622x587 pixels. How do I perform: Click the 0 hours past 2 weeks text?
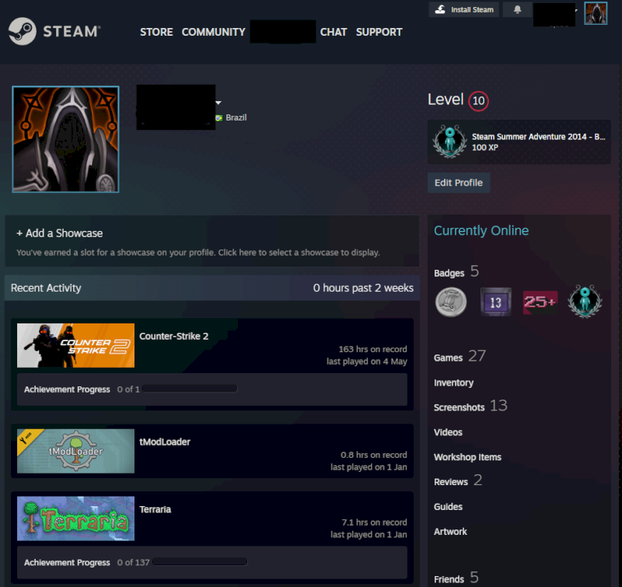[363, 288]
